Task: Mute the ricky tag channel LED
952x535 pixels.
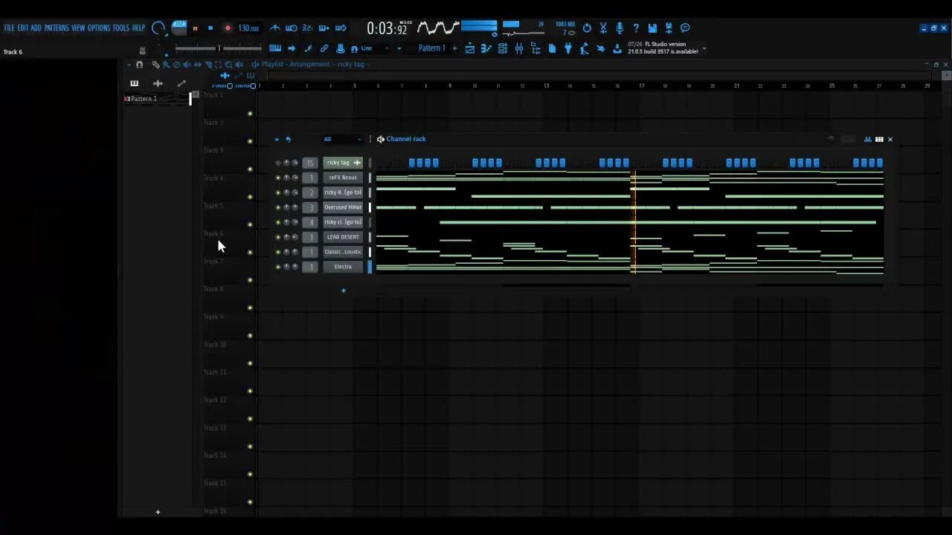Action: [x=278, y=163]
